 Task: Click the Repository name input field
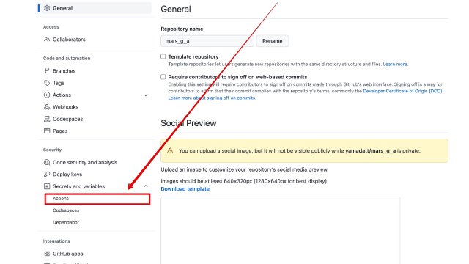tap(207, 41)
